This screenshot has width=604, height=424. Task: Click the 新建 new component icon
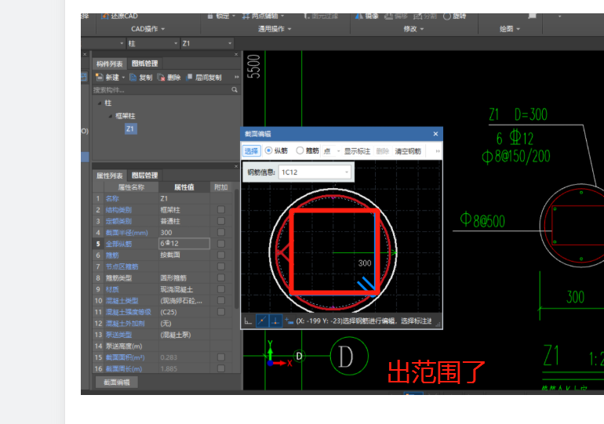point(100,78)
